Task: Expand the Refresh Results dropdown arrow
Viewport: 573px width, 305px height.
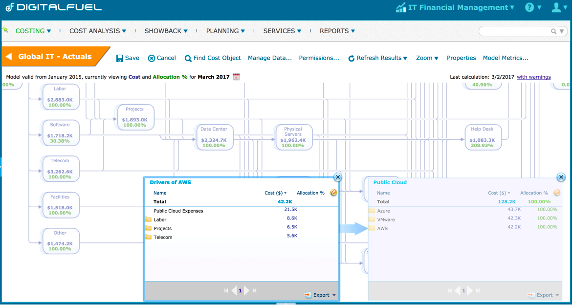Action: (405, 59)
